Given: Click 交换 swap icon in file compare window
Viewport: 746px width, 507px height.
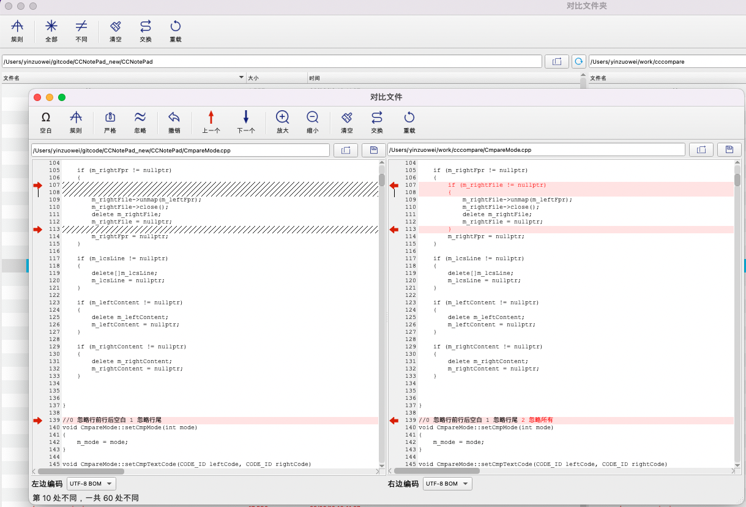Looking at the screenshot, I should (x=377, y=121).
